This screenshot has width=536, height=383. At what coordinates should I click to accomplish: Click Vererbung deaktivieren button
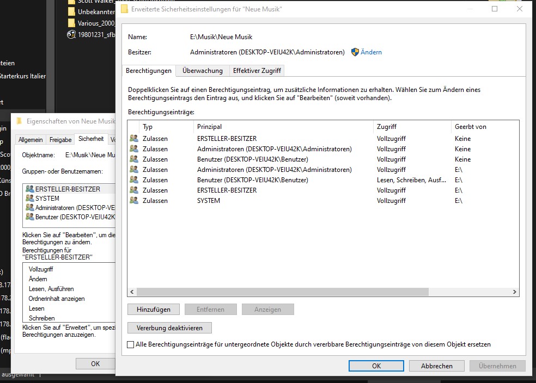point(169,328)
